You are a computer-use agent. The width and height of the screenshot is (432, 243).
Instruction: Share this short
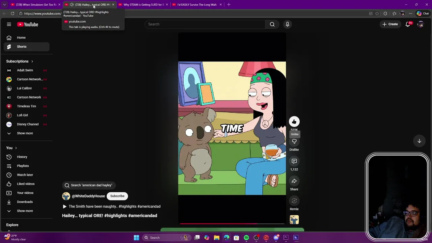click(x=294, y=181)
